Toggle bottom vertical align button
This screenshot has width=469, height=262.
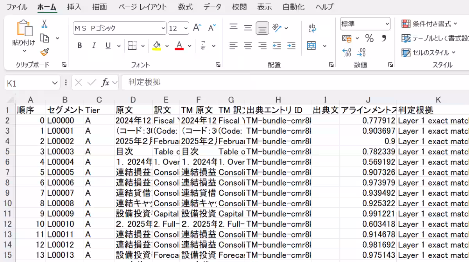tap(262, 28)
